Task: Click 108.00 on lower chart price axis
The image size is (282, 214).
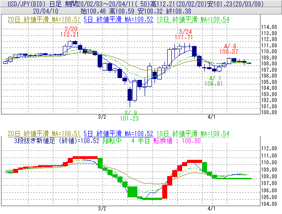Action: [x=269, y=176]
